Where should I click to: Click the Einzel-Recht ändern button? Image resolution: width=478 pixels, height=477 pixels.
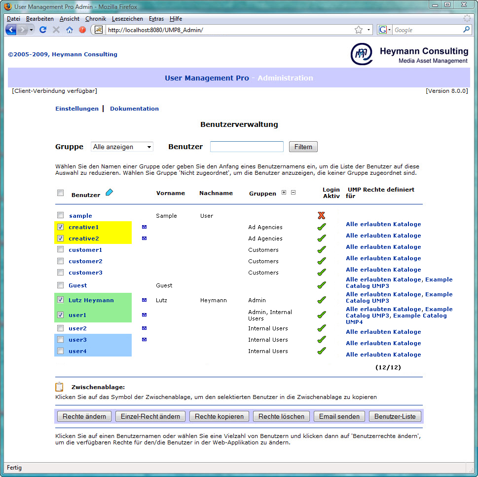click(x=150, y=416)
